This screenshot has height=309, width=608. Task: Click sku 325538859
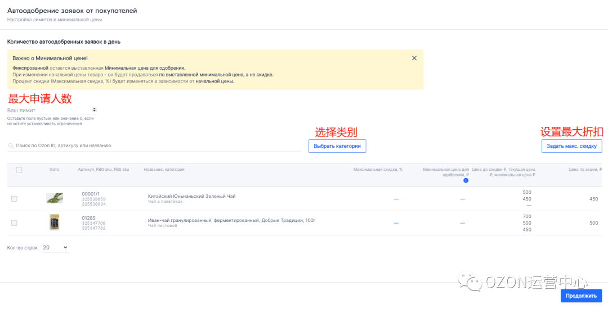(93, 199)
